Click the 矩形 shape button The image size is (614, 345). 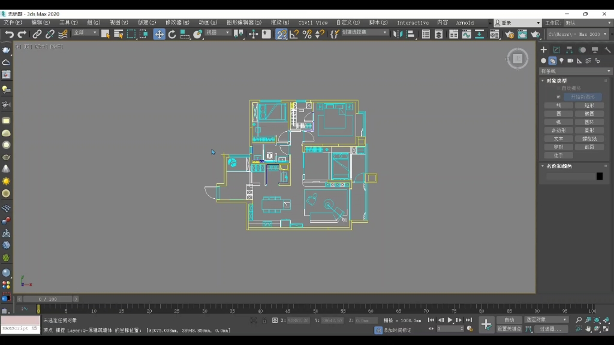click(589, 105)
